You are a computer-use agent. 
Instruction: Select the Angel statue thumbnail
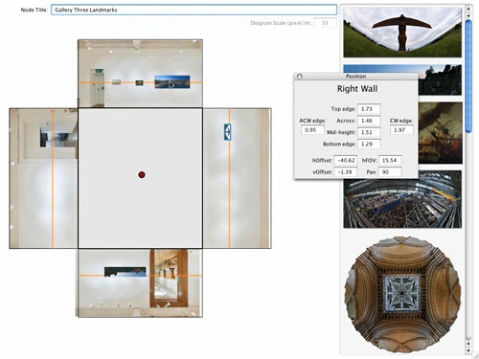(402, 32)
